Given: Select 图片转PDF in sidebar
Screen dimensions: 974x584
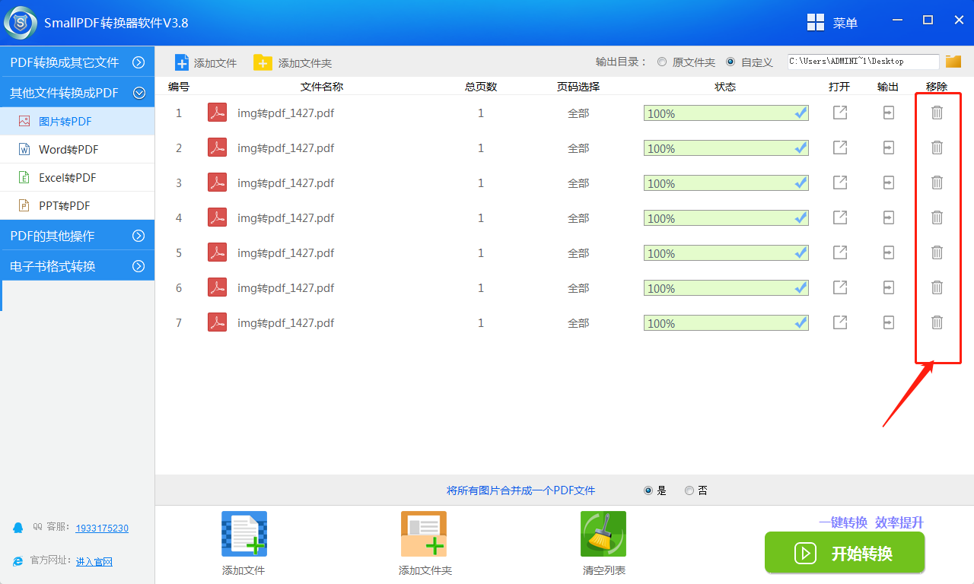Looking at the screenshot, I should pos(77,121).
